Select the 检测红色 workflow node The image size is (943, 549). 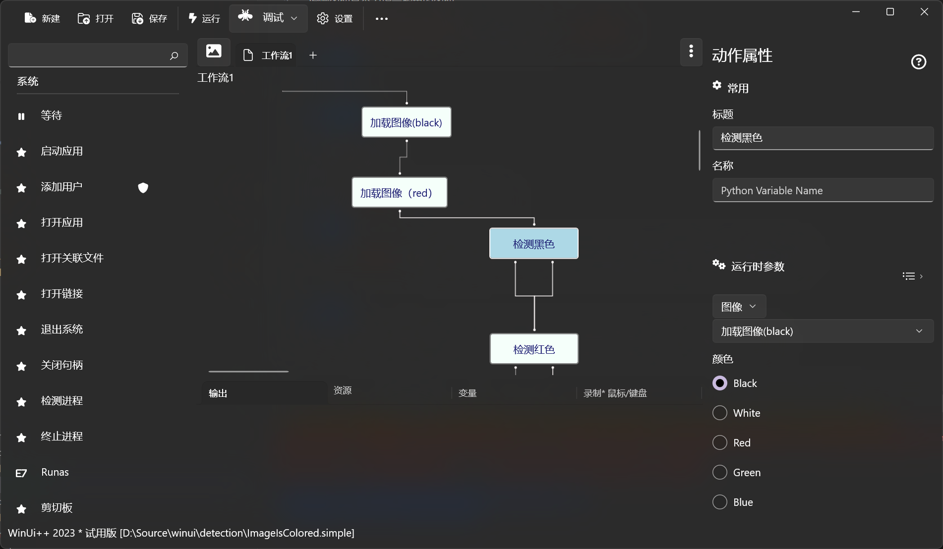click(534, 349)
